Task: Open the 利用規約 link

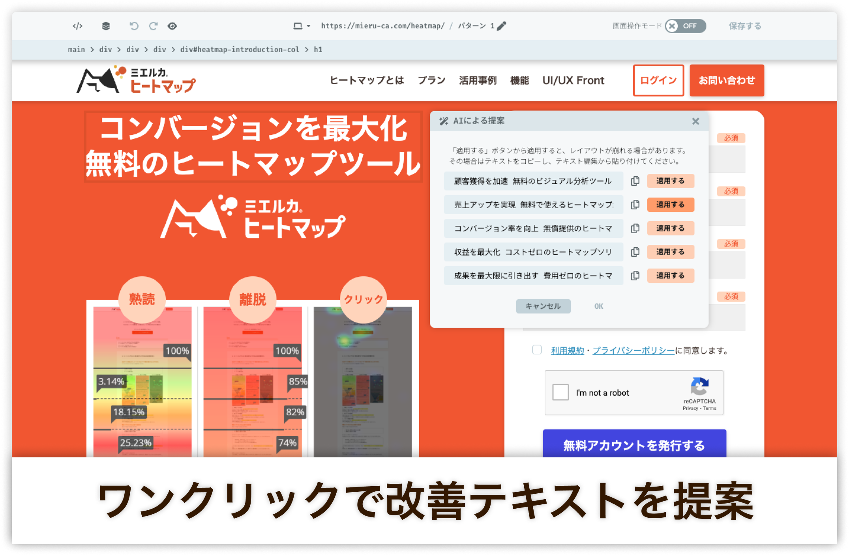Action: [x=567, y=351]
